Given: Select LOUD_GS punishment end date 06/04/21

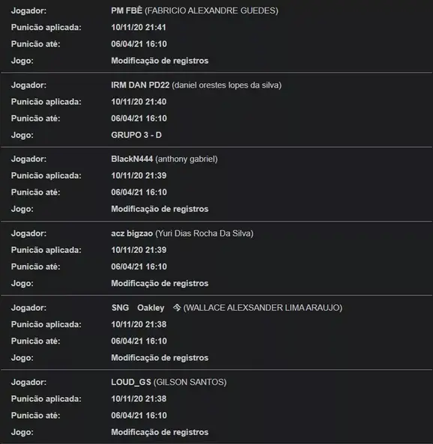Looking at the screenshot, I should coord(127,416).
